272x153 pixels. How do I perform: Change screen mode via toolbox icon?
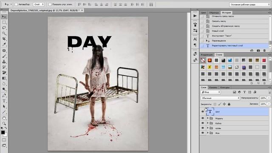point(4,145)
